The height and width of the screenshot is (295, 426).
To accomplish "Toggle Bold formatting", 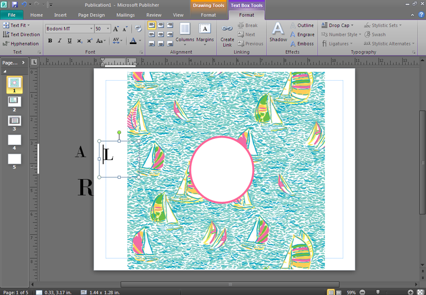I will 50,41.
